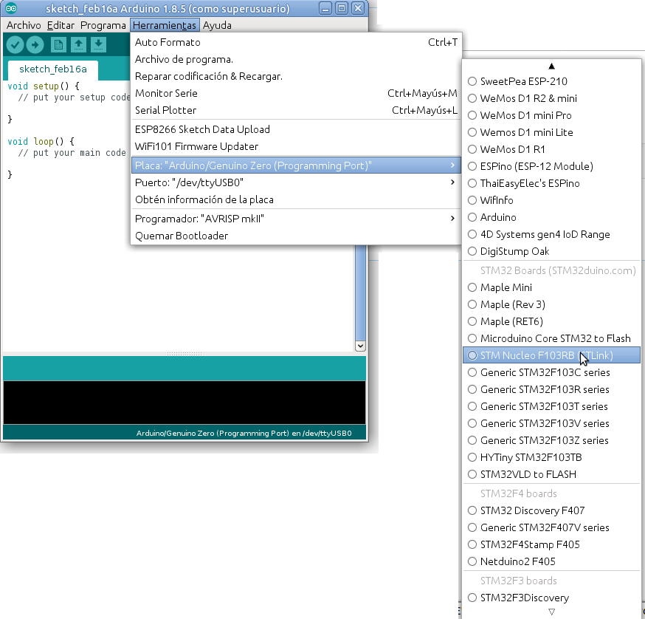
Task: Pick ESPino (ESP-12 Module) board
Action: 551,166
